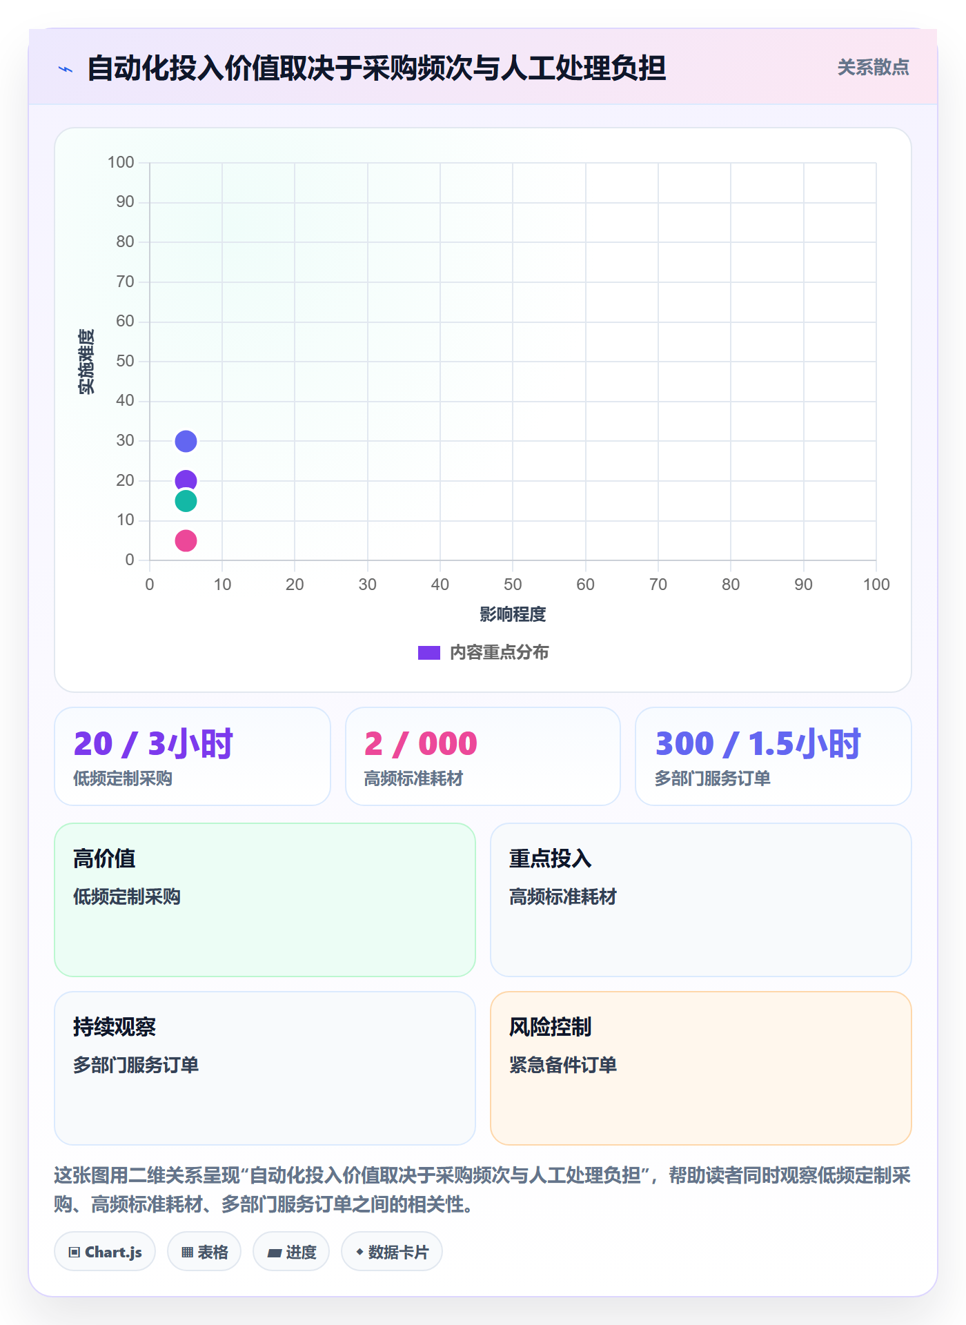Click the 进度 tag
This screenshot has height=1325, width=966.
click(291, 1252)
